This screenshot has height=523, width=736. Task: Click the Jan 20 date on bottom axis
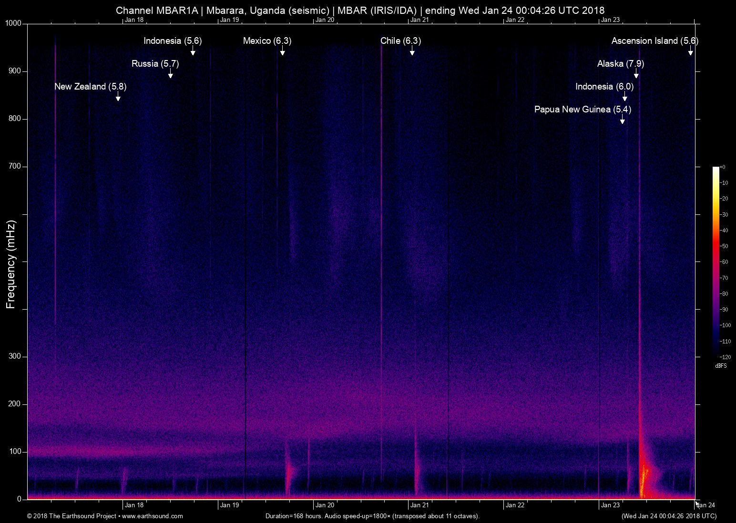tap(324, 505)
